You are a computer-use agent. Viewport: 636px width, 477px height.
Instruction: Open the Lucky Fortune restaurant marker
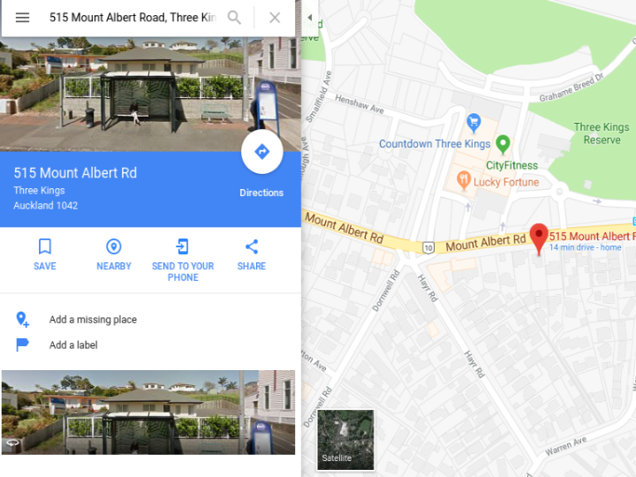pyautogui.click(x=464, y=181)
